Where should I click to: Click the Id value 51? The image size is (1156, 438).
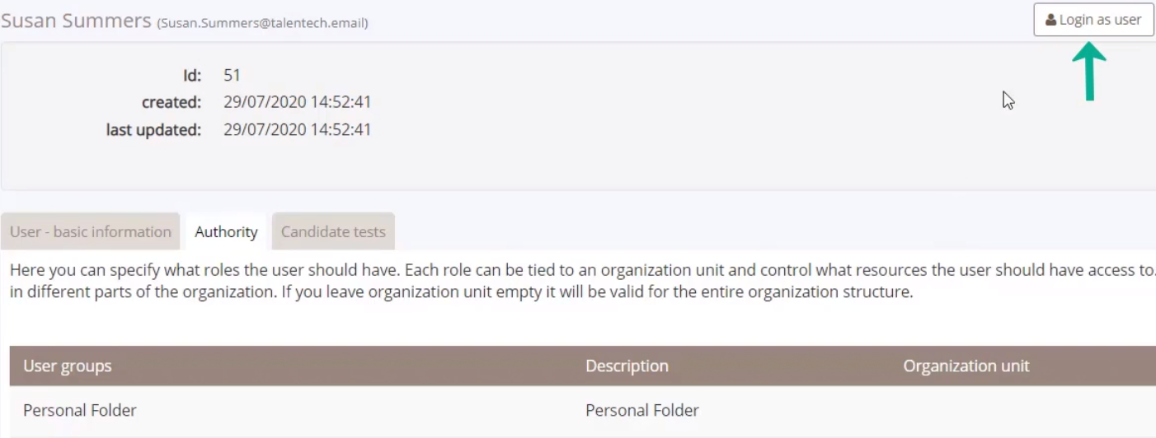[232, 76]
